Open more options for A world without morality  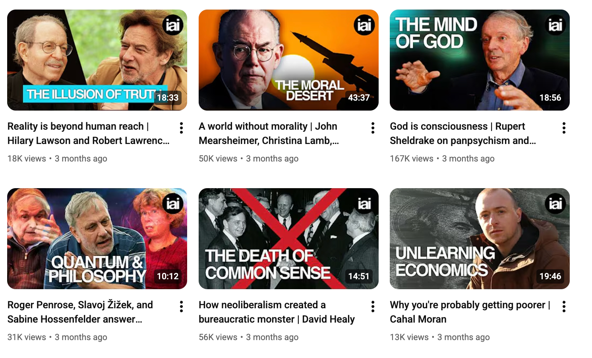(373, 128)
